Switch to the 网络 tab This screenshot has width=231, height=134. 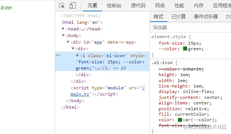(160, 5)
